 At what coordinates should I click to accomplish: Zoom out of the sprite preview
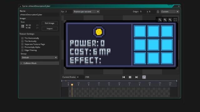[x=160, y=20]
